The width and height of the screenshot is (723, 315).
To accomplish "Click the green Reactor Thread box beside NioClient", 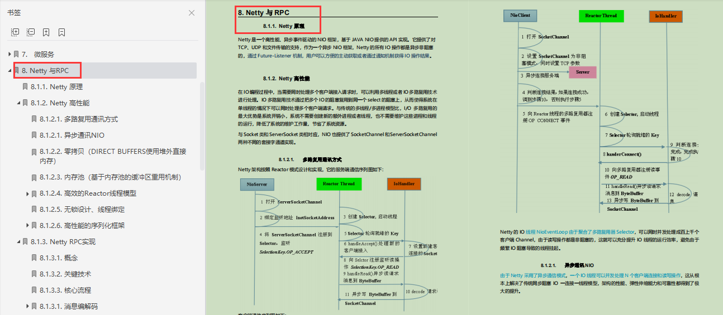I will tap(601, 16).
